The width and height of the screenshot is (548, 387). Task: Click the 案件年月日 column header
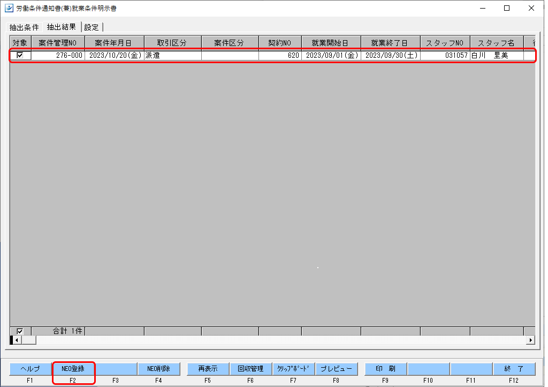[115, 43]
